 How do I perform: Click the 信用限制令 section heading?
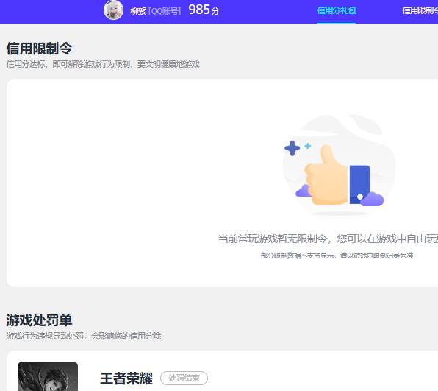tap(39, 49)
